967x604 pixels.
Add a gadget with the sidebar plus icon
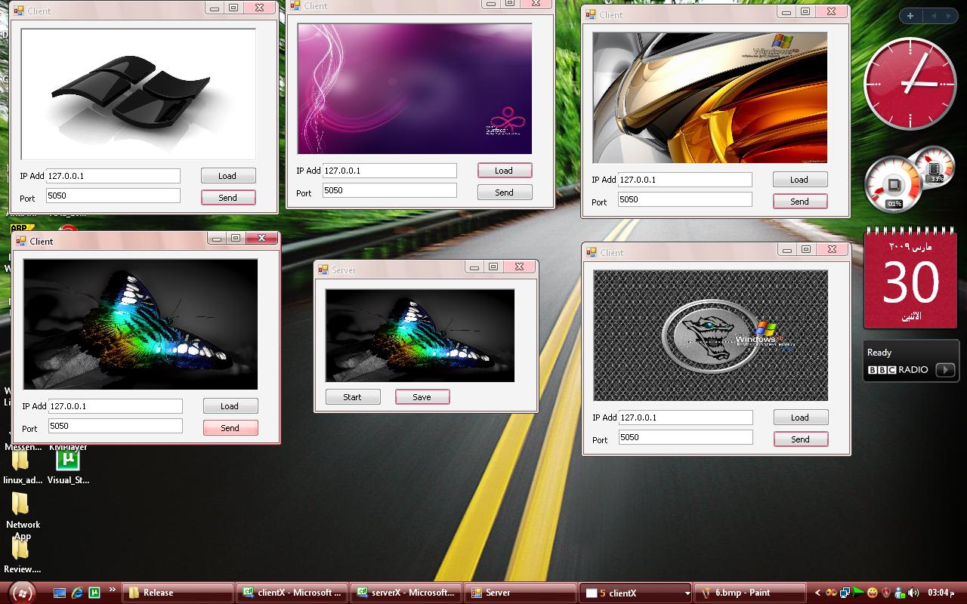(x=910, y=16)
